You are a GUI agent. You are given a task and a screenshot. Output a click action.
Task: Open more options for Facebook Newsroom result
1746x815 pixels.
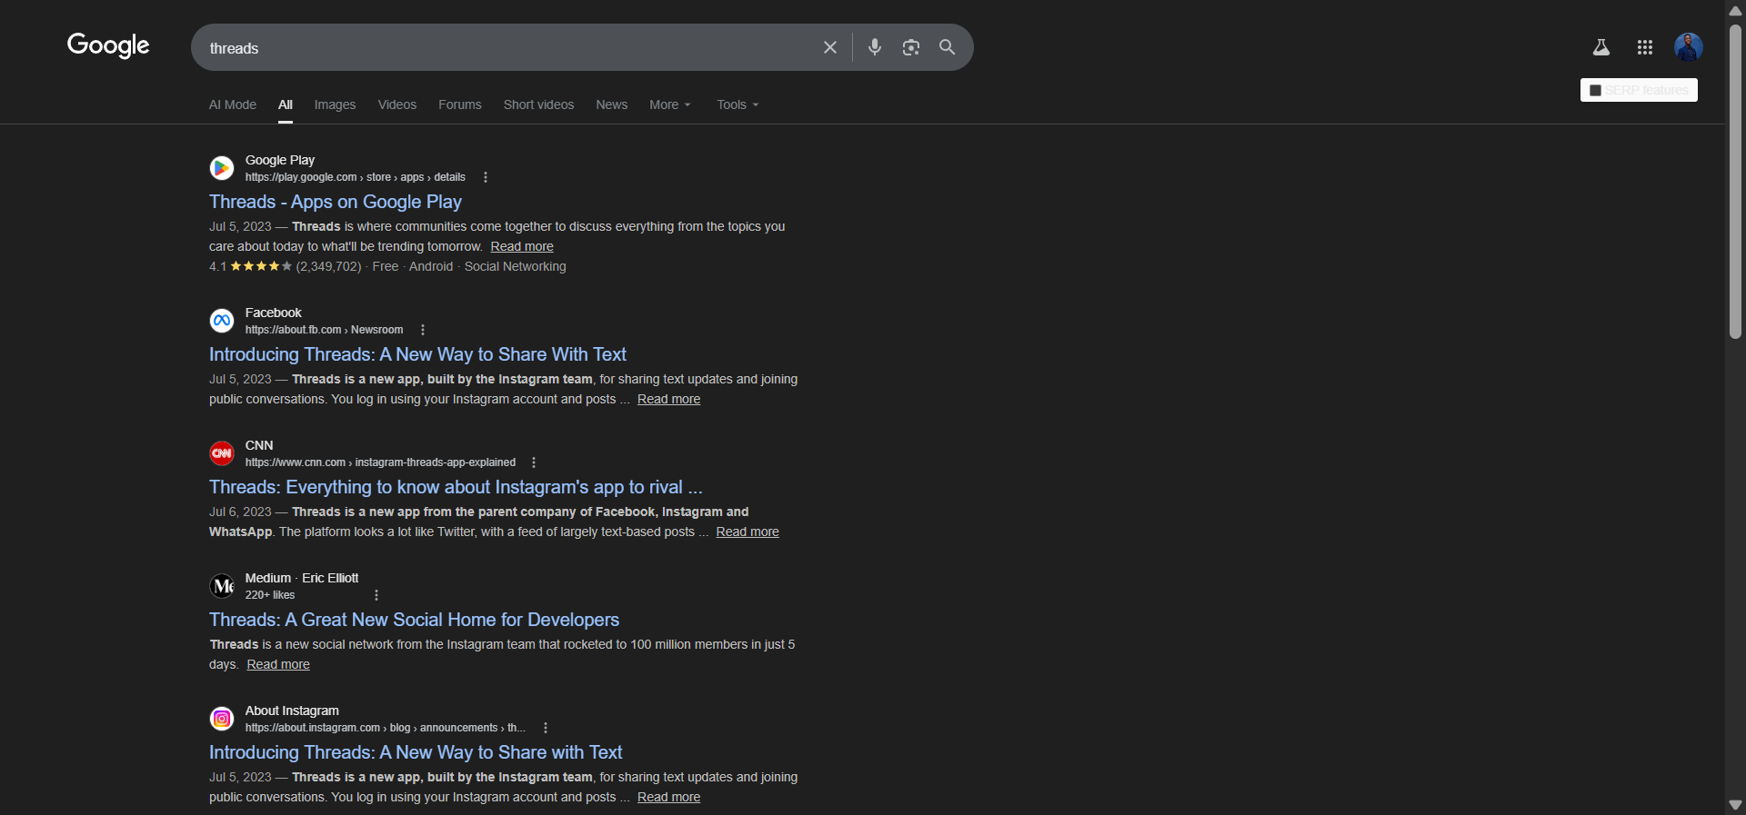click(423, 330)
